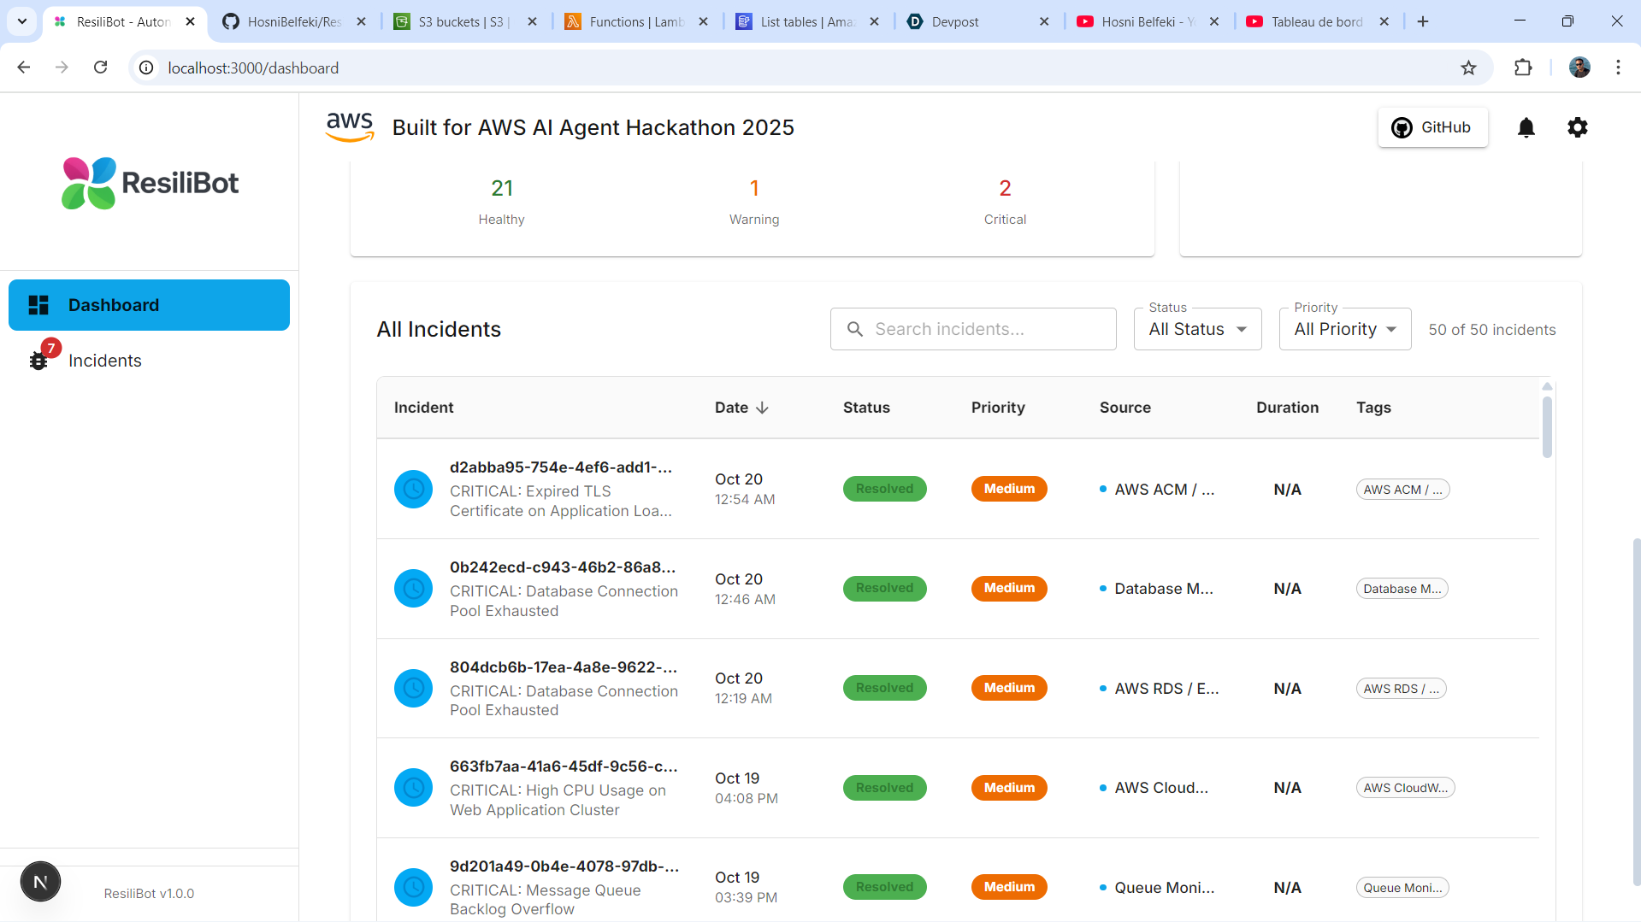The height and width of the screenshot is (922, 1641).
Task: Open Chrome three-dot menu
Action: [1618, 68]
